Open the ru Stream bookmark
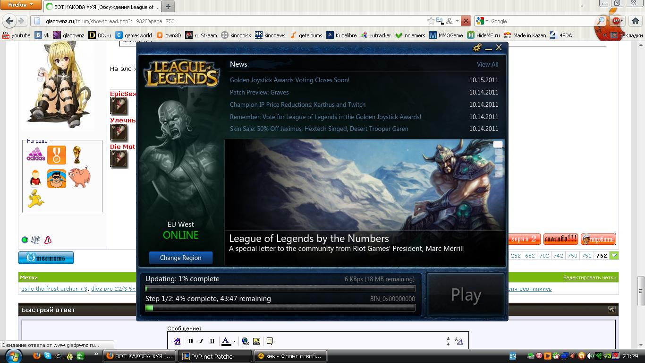The height and width of the screenshot is (363, 645). pos(201,35)
